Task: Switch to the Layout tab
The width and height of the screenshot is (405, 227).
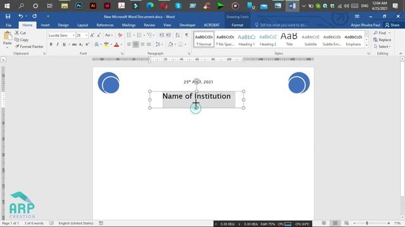Action: click(82, 25)
